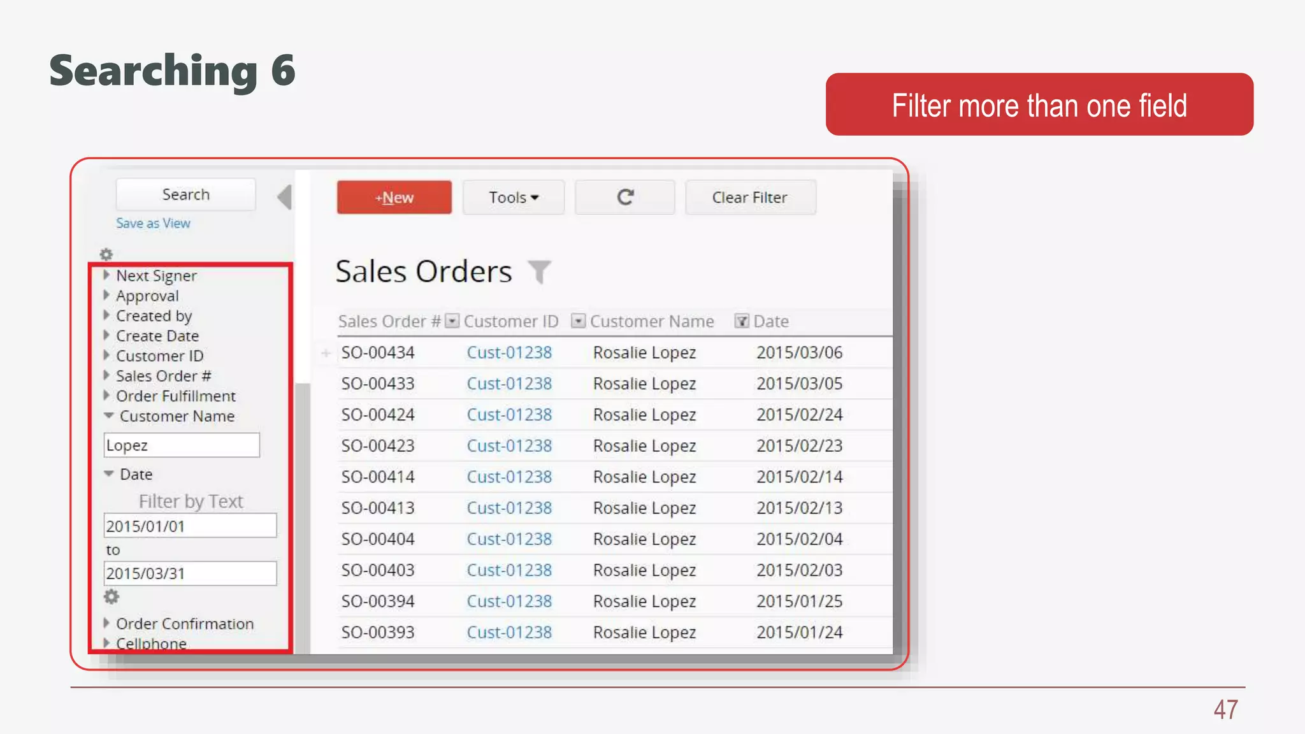
Task: Click the gear icon above Next Signer
Action: (106, 254)
